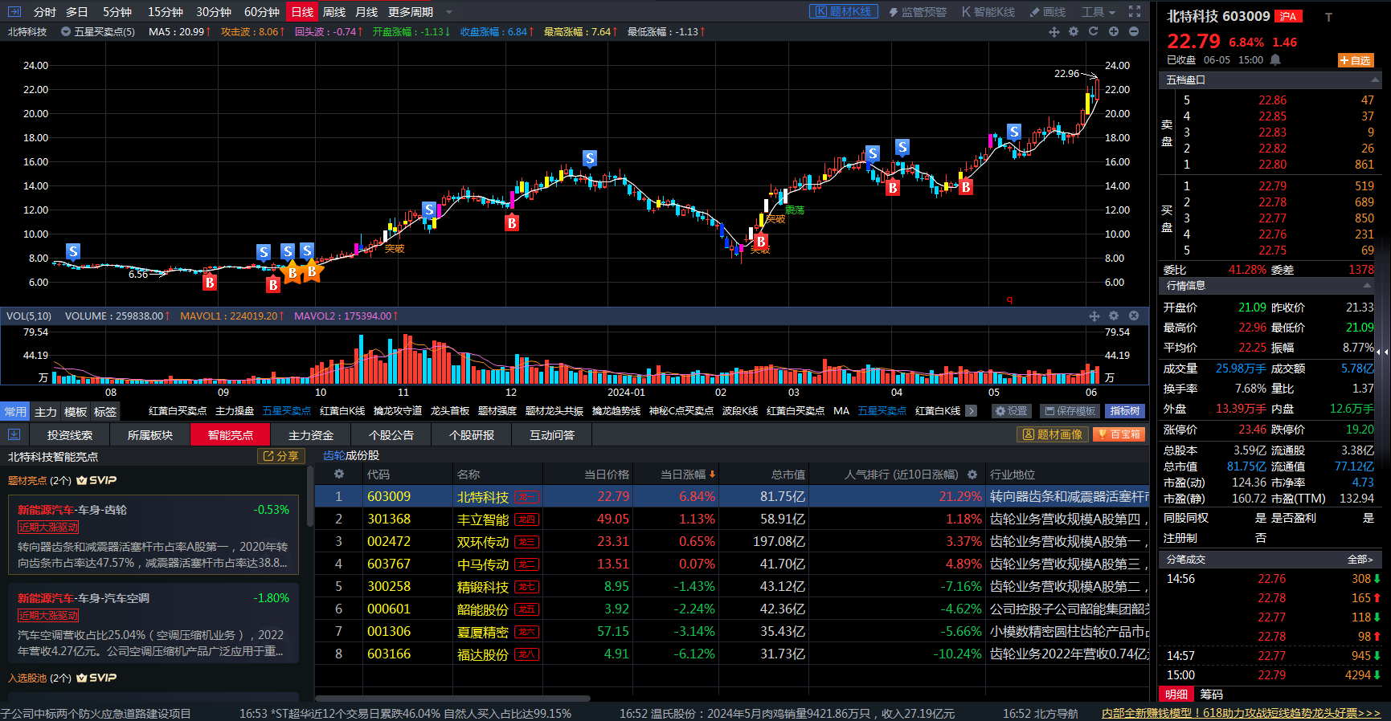Open stock code 301368 row link
This screenshot has height=721, width=1391.
389,519
